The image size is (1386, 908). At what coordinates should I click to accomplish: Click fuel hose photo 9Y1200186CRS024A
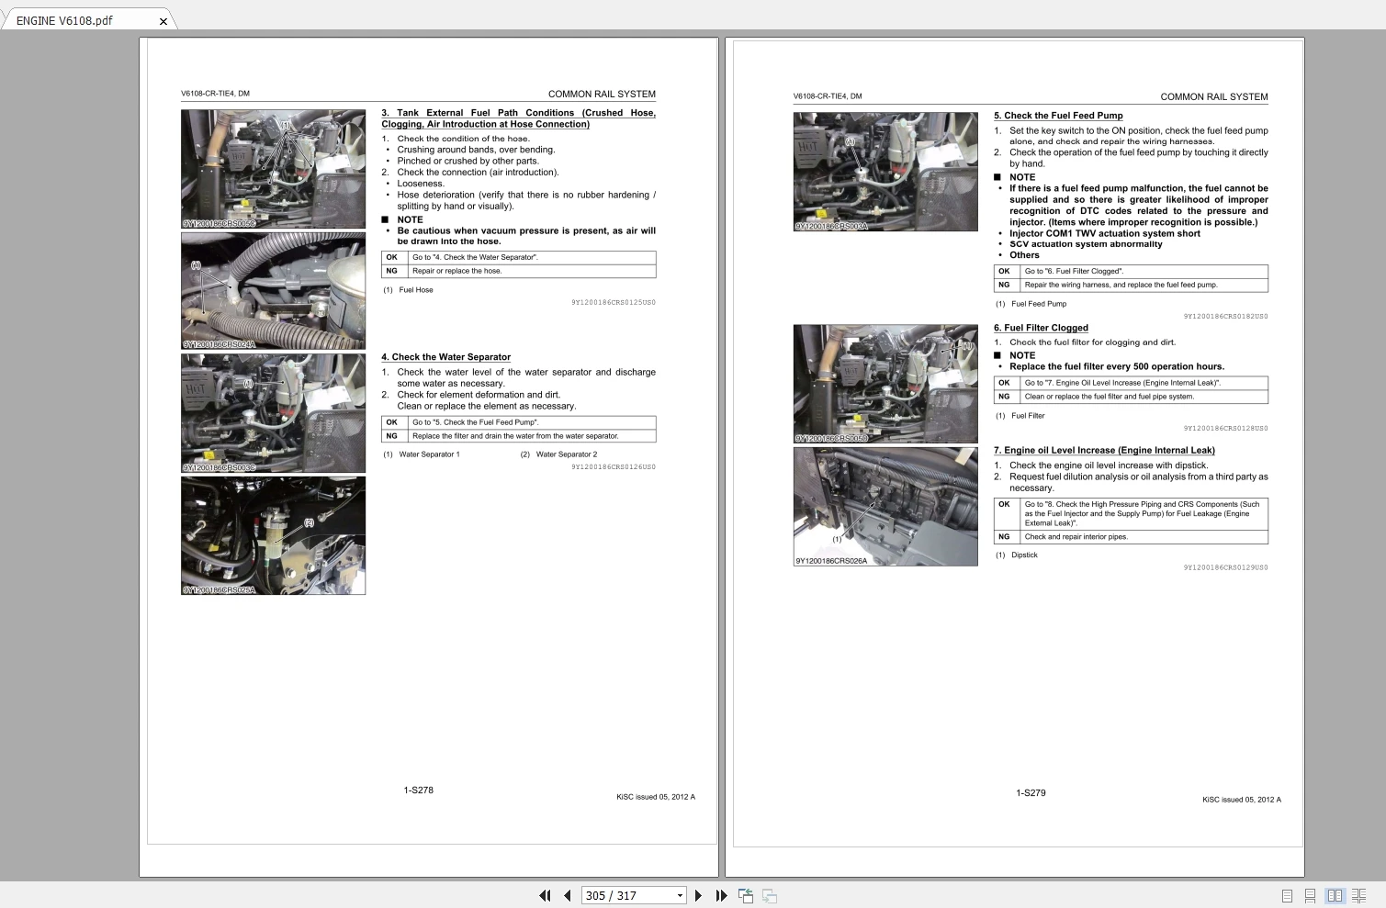[x=273, y=291]
